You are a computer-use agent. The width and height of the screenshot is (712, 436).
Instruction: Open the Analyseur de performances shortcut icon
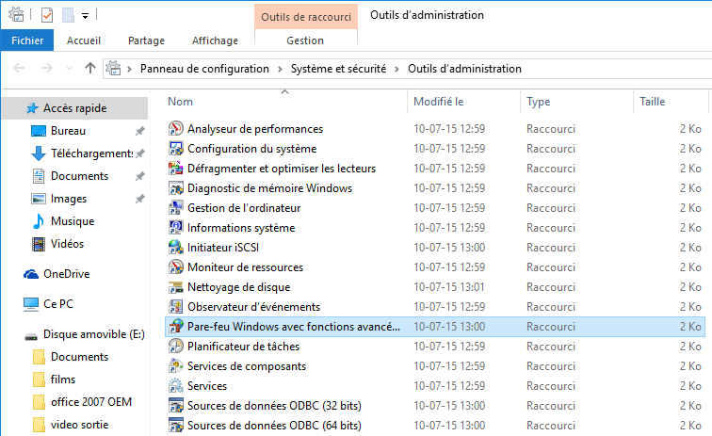(176, 128)
